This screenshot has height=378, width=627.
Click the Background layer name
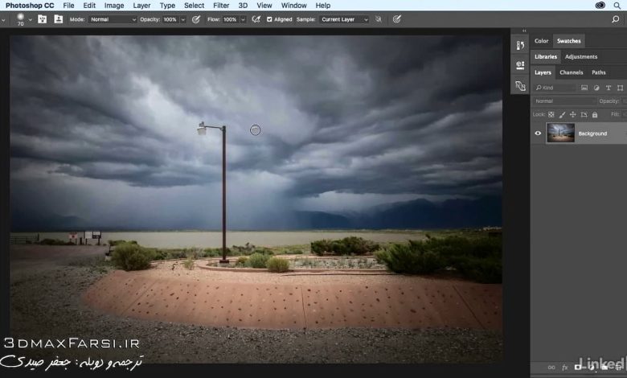(592, 134)
